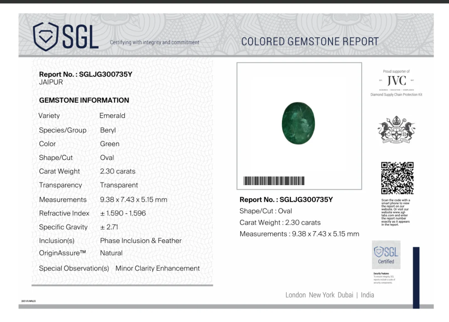The width and height of the screenshot is (449, 322).
Task: Click the 'Refractive Index' label
Action: 64,213
